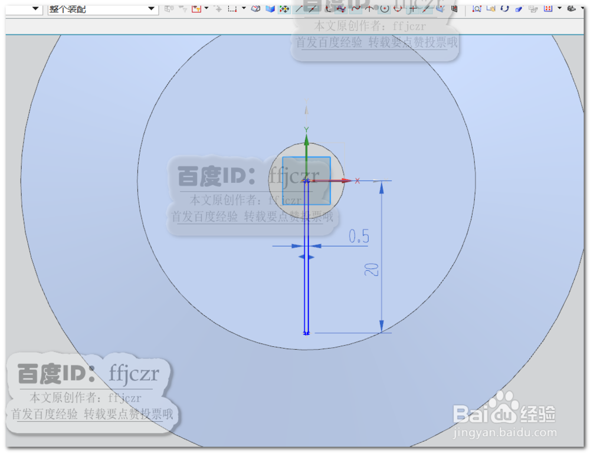This screenshot has width=590, height=453.
Task: Toggle the control point snap
Action: click(328, 8)
